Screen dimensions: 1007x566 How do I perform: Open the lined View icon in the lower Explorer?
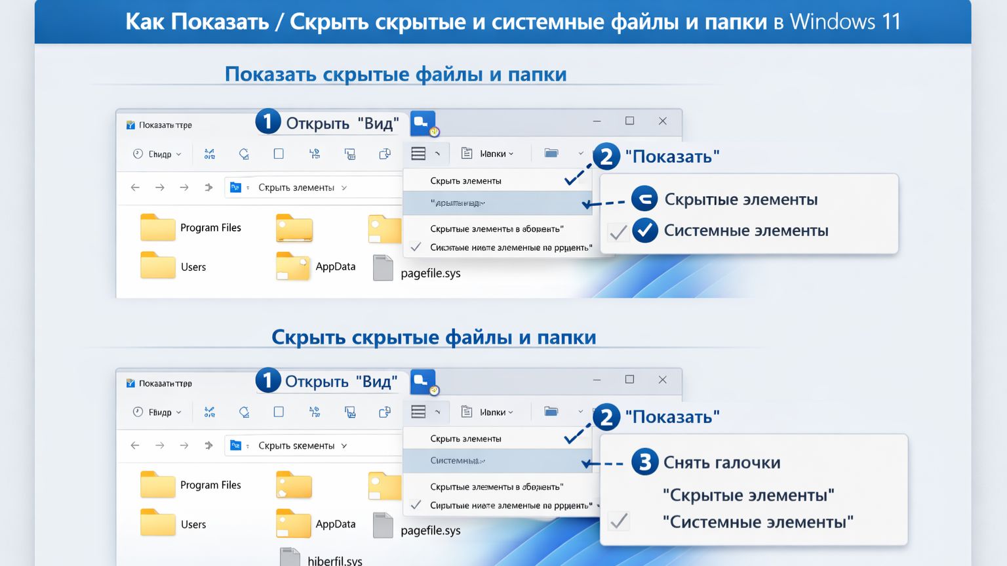tap(418, 412)
